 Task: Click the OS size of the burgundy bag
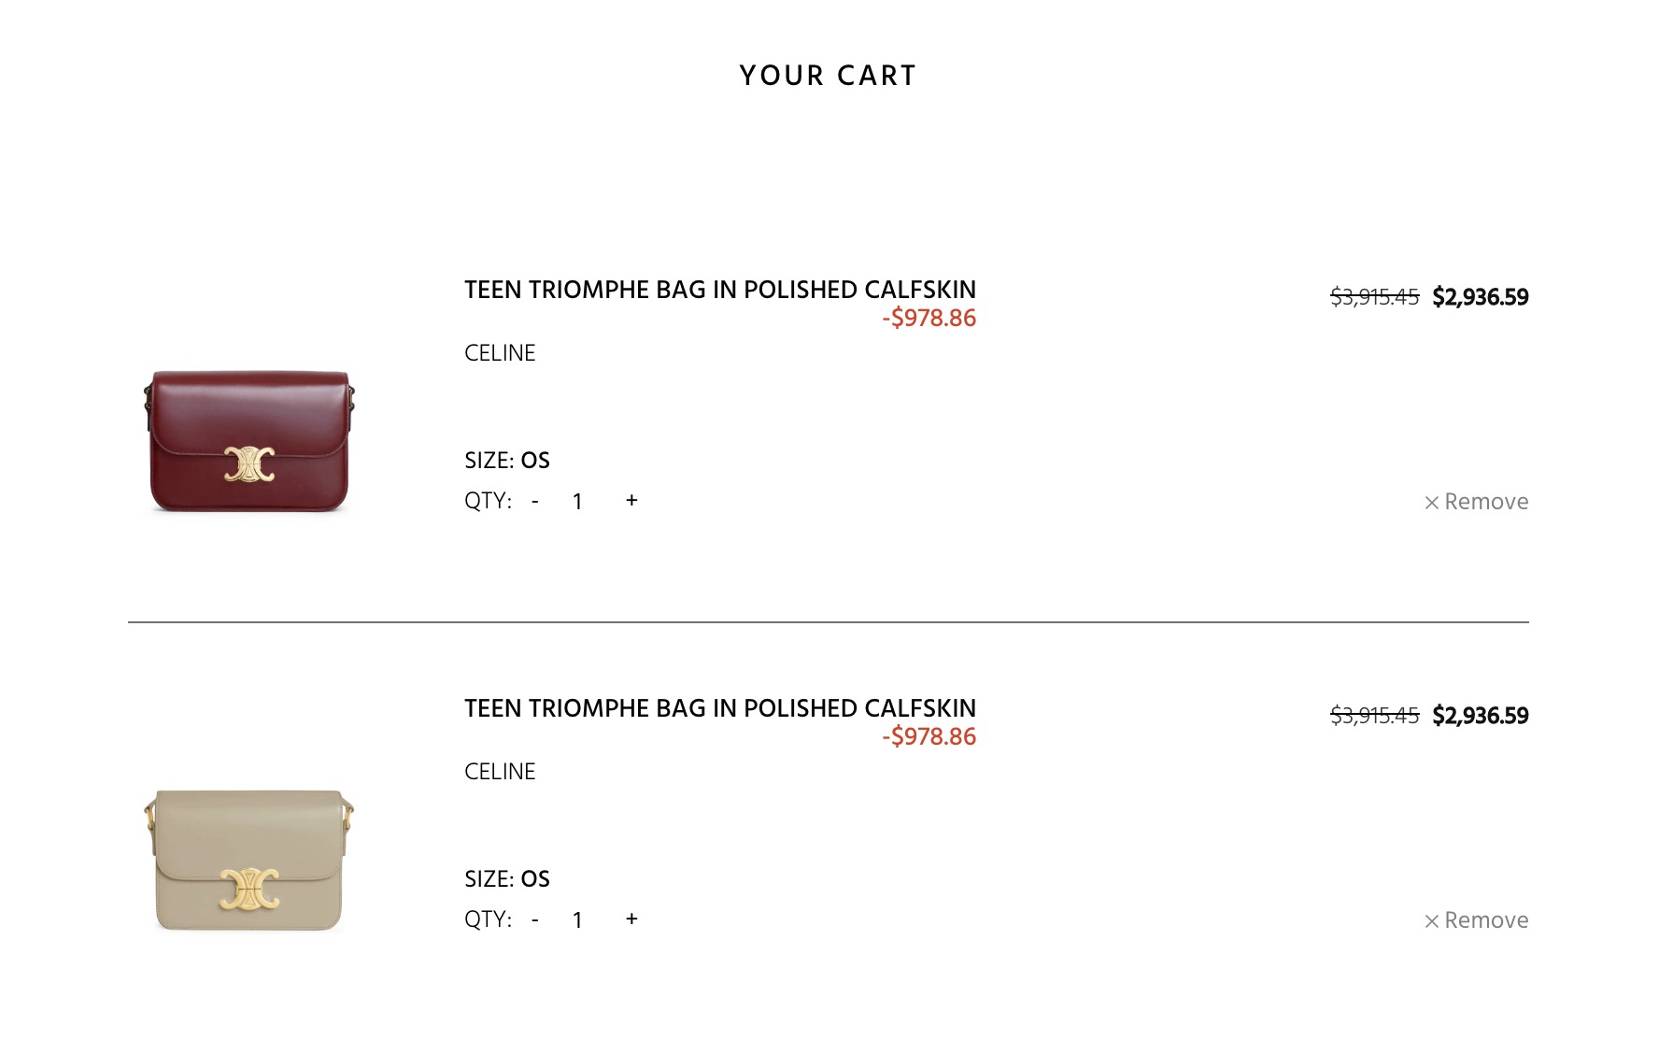535,461
